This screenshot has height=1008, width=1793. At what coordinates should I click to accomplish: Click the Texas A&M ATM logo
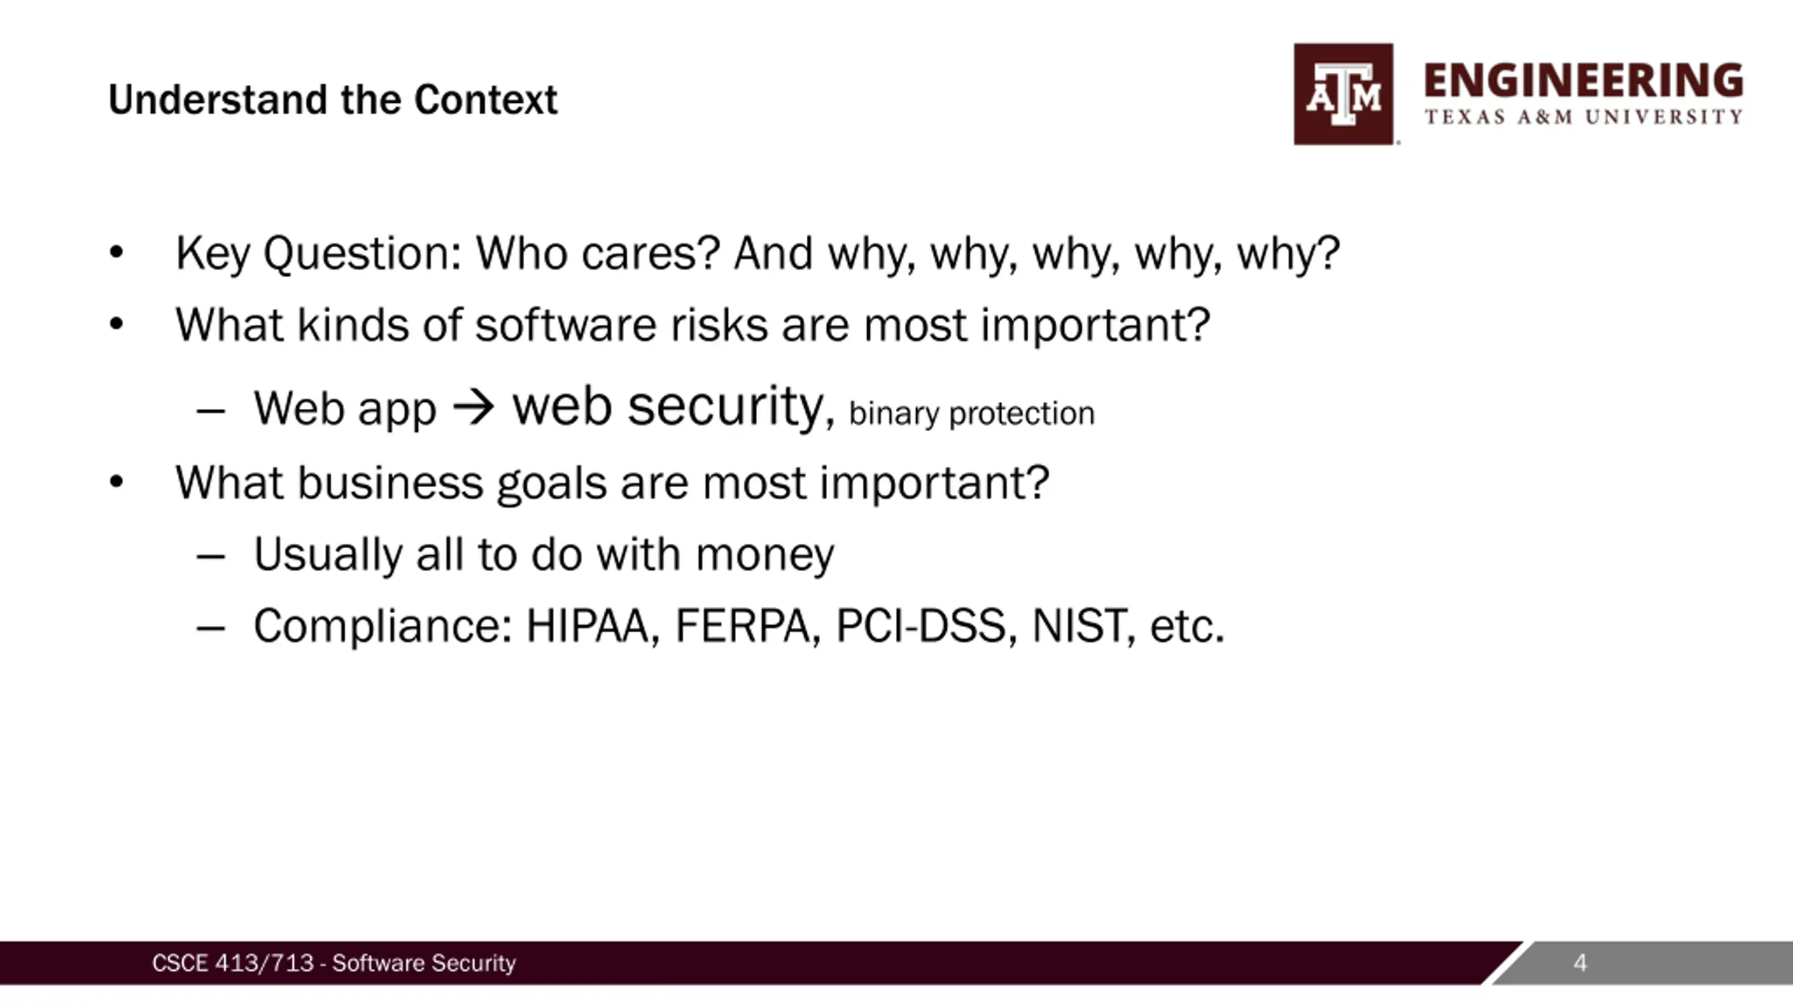pos(1343,94)
